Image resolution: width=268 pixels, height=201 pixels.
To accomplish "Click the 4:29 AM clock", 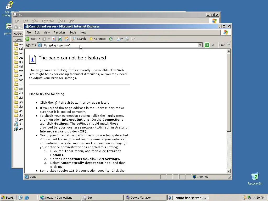I will [x=259, y=198].
